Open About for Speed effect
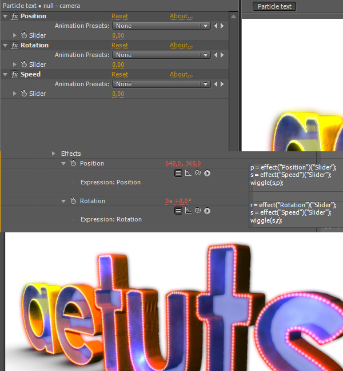The height and width of the screenshot is (371, 343). coord(181,75)
